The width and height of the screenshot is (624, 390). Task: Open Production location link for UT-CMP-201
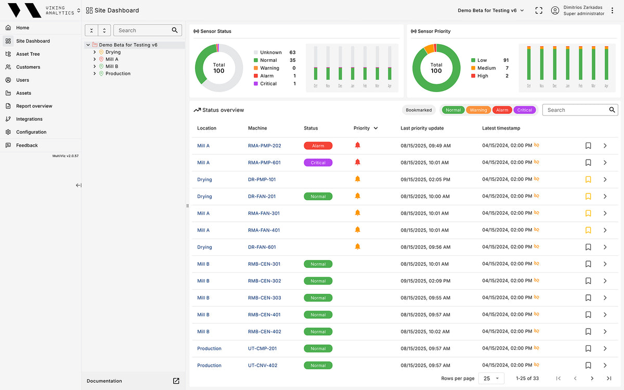[x=209, y=348]
